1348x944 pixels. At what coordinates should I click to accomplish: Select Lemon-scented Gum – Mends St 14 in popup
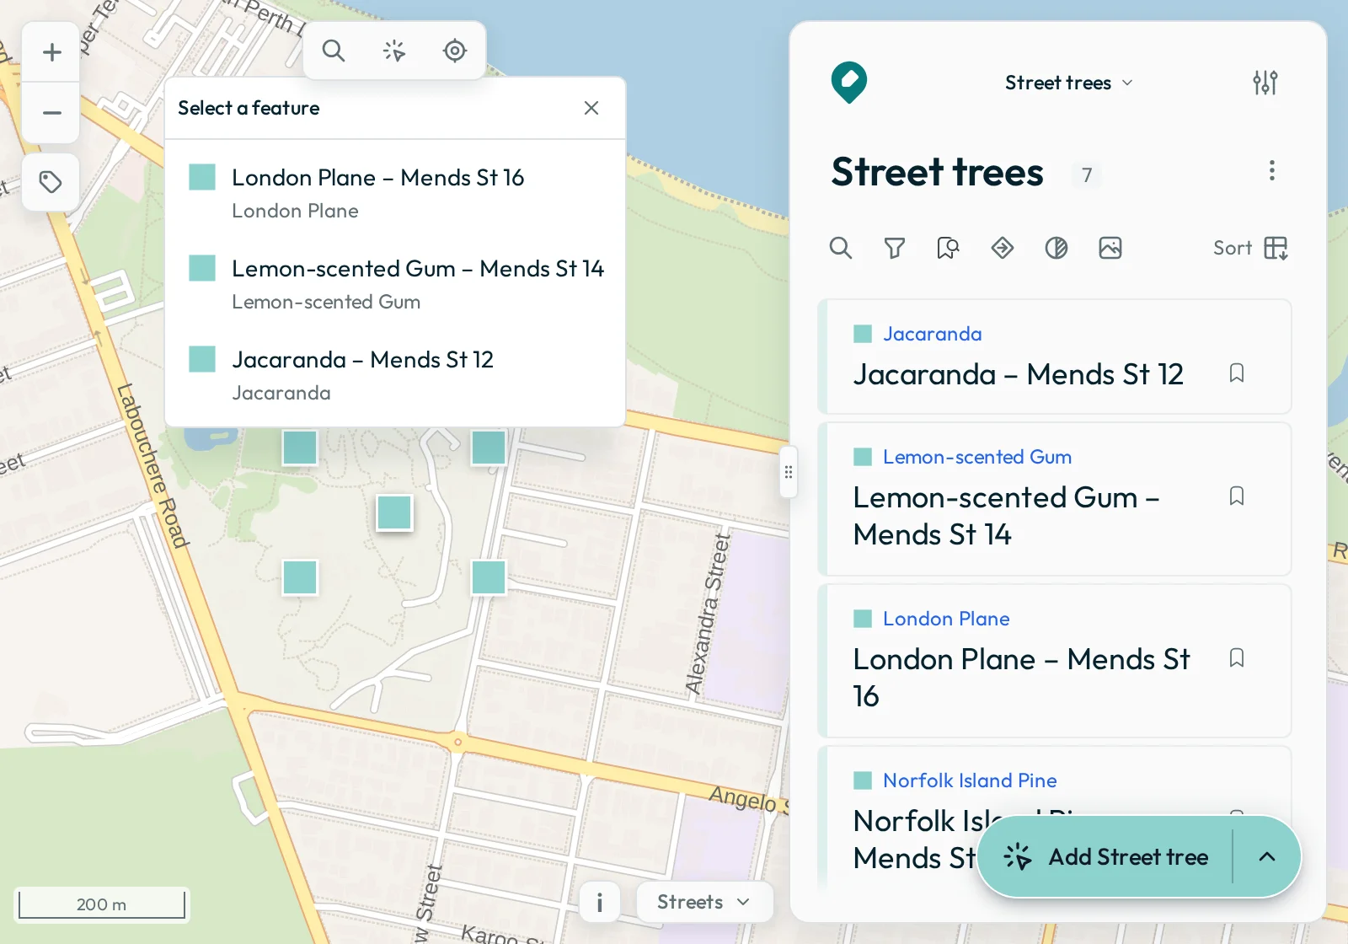pyautogui.click(x=395, y=284)
